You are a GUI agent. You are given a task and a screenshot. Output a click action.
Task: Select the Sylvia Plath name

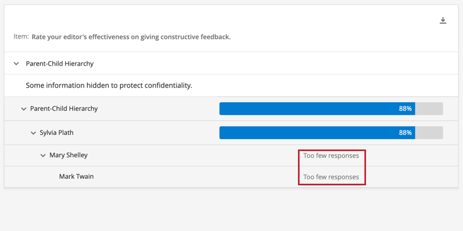[56, 132]
